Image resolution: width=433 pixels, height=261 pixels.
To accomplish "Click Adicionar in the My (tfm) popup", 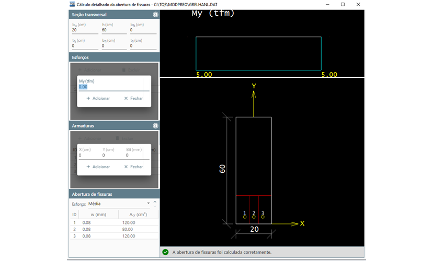I will click(98, 98).
